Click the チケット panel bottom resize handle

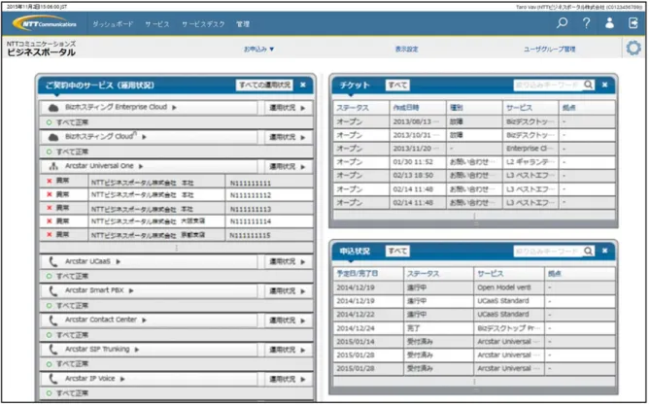pyautogui.click(x=475, y=223)
